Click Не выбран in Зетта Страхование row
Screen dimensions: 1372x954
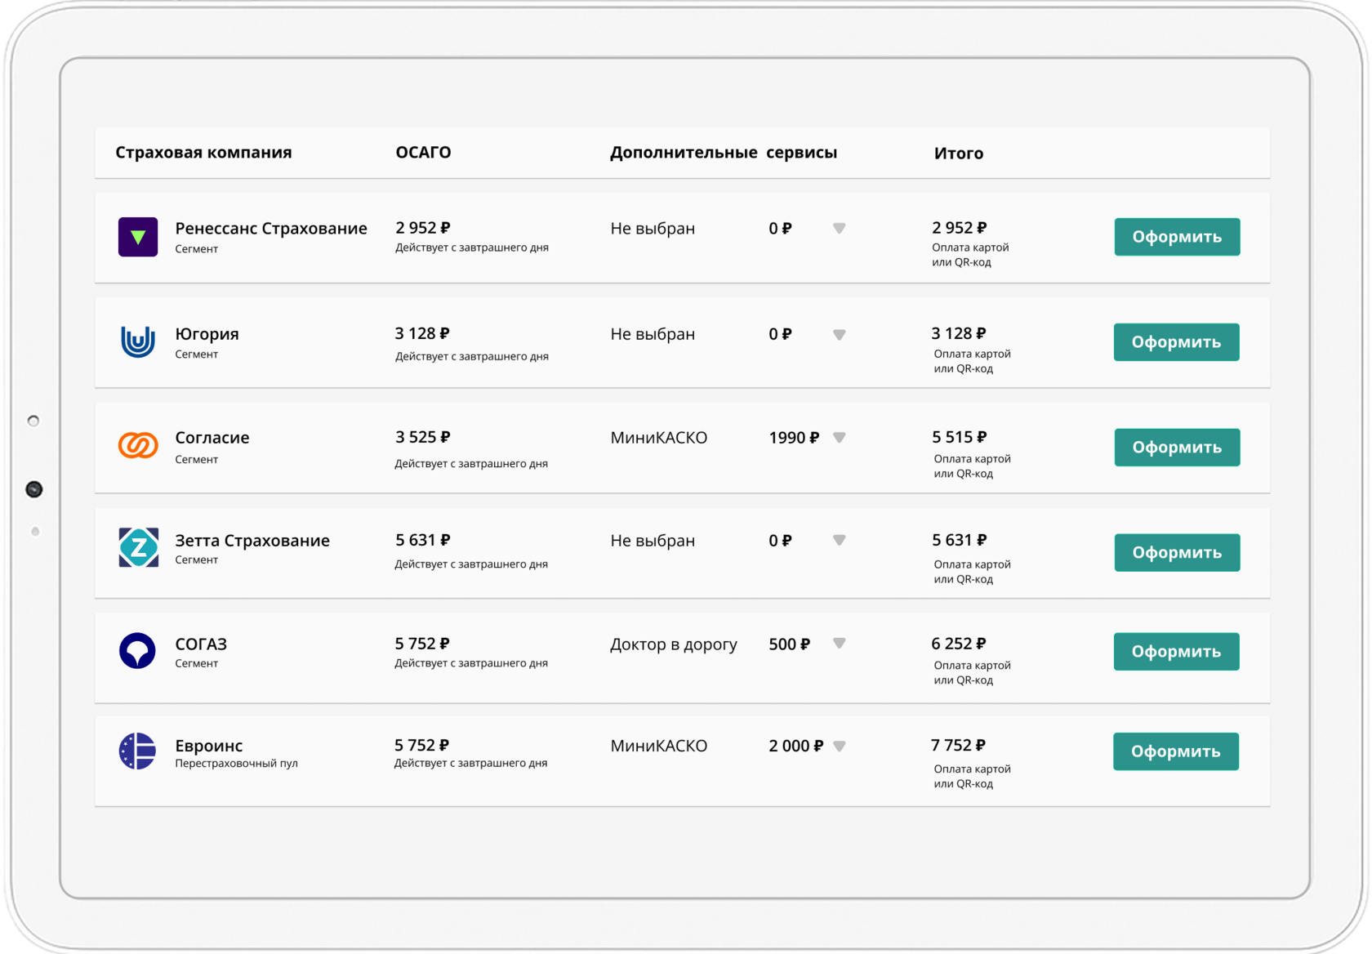(x=653, y=541)
